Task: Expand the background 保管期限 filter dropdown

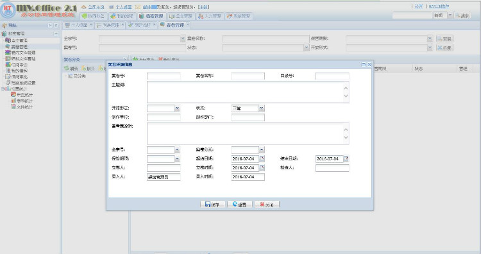Action: [430, 38]
